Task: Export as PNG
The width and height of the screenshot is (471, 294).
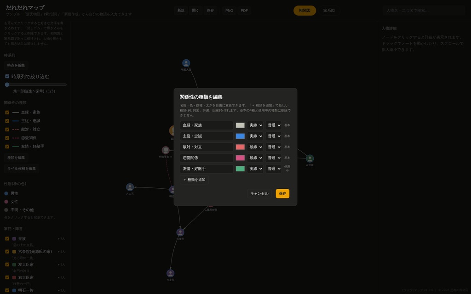Action: pyautogui.click(x=229, y=11)
